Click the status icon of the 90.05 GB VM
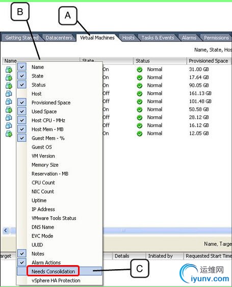 click(140, 86)
